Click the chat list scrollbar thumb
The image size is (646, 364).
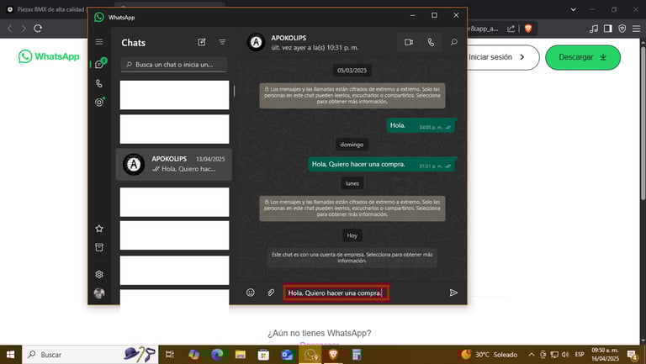(234, 91)
